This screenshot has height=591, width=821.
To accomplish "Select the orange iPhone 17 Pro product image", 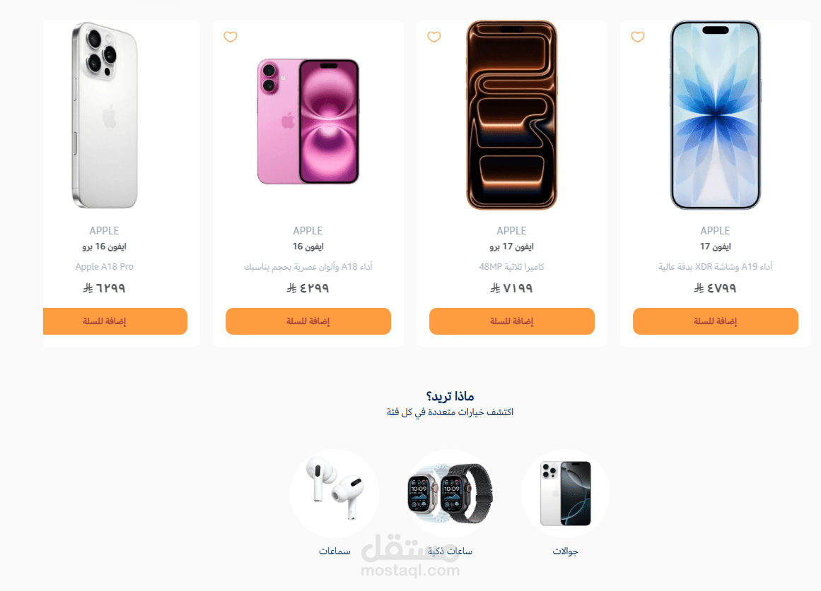I will pos(512,115).
